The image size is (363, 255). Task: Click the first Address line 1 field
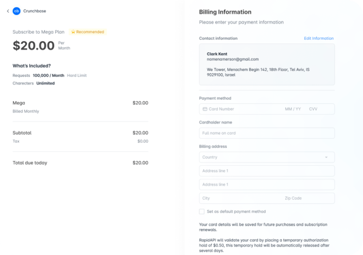click(267, 171)
